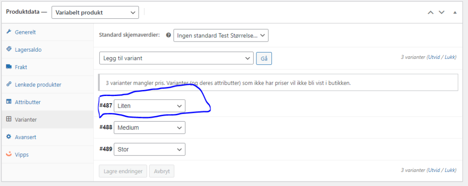Click the Frakt truck icon
The image size is (468, 186).
pyautogui.click(x=9, y=67)
